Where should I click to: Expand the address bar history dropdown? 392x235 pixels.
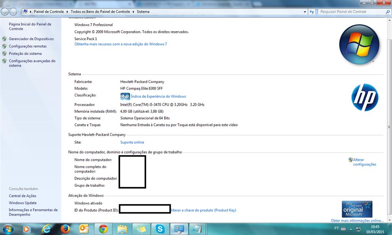pos(305,12)
